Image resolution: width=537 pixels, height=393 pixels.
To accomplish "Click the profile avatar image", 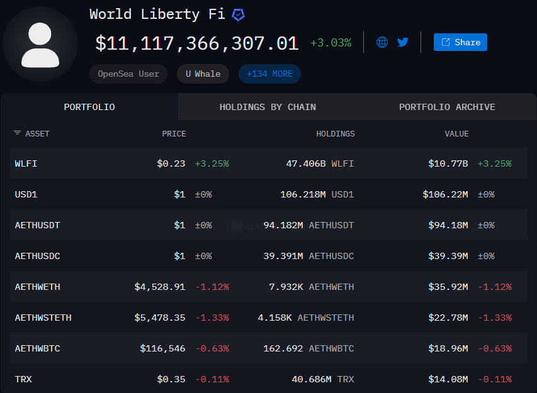I will [40, 44].
